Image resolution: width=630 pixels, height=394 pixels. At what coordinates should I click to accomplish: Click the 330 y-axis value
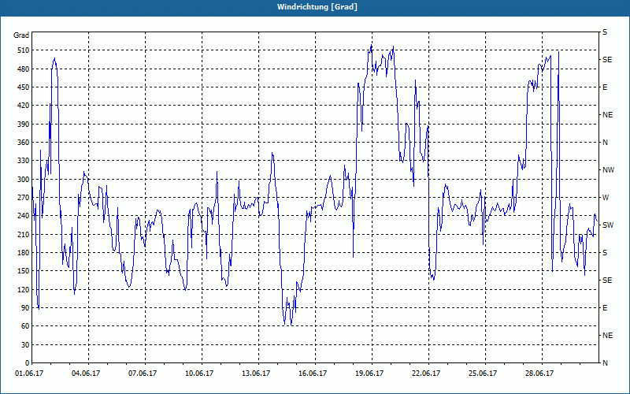click(24, 161)
